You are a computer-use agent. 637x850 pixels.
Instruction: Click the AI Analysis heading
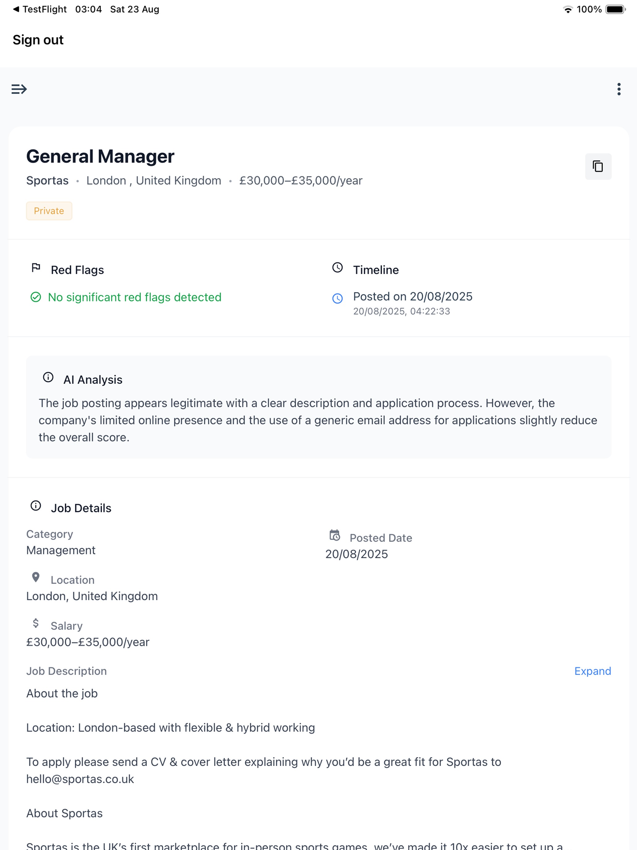(93, 380)
